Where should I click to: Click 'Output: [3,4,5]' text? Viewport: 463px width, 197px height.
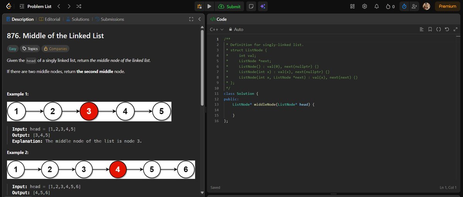tap(30, 135)
